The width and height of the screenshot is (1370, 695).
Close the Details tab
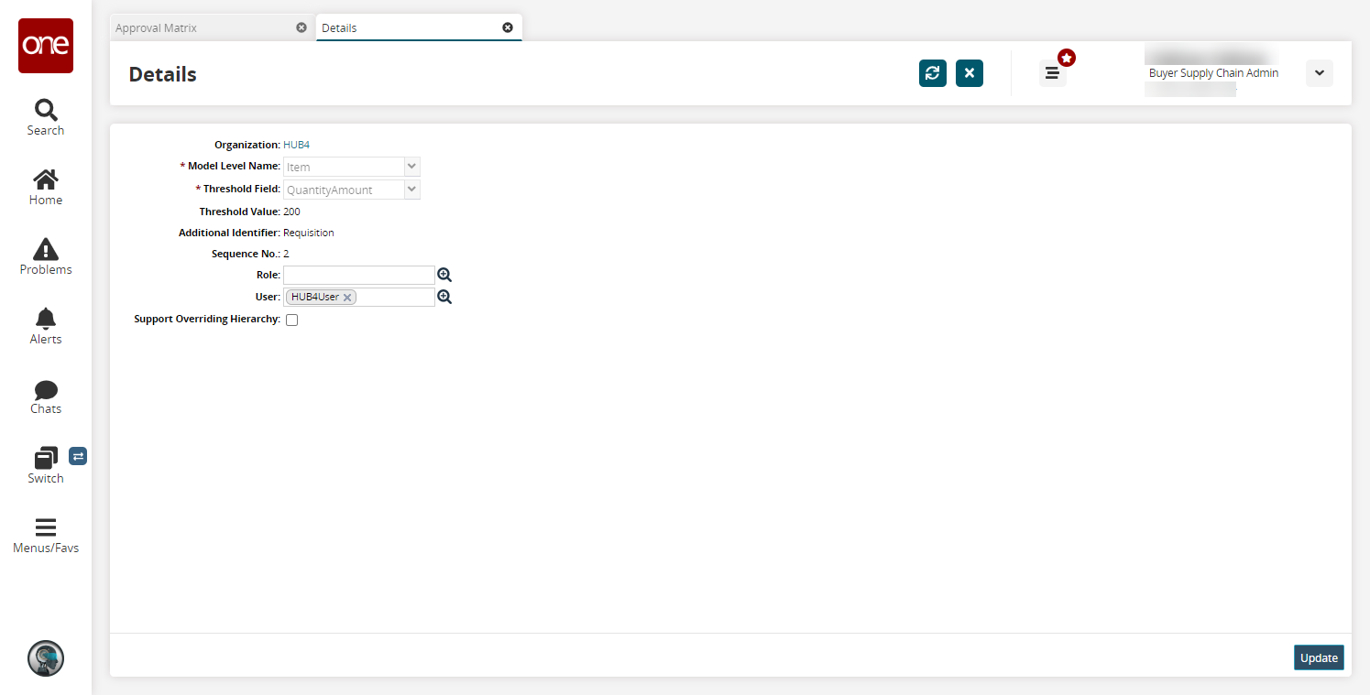[508, 27]
